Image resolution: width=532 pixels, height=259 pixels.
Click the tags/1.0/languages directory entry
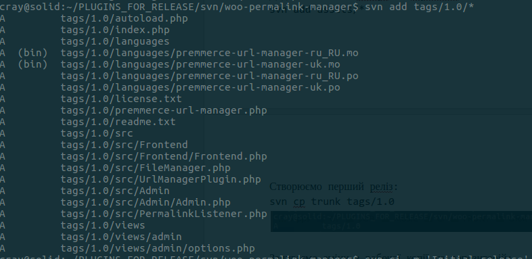tap(115, 41)
